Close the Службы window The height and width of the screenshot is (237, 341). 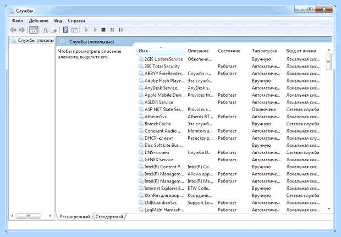tap(324, 9)
